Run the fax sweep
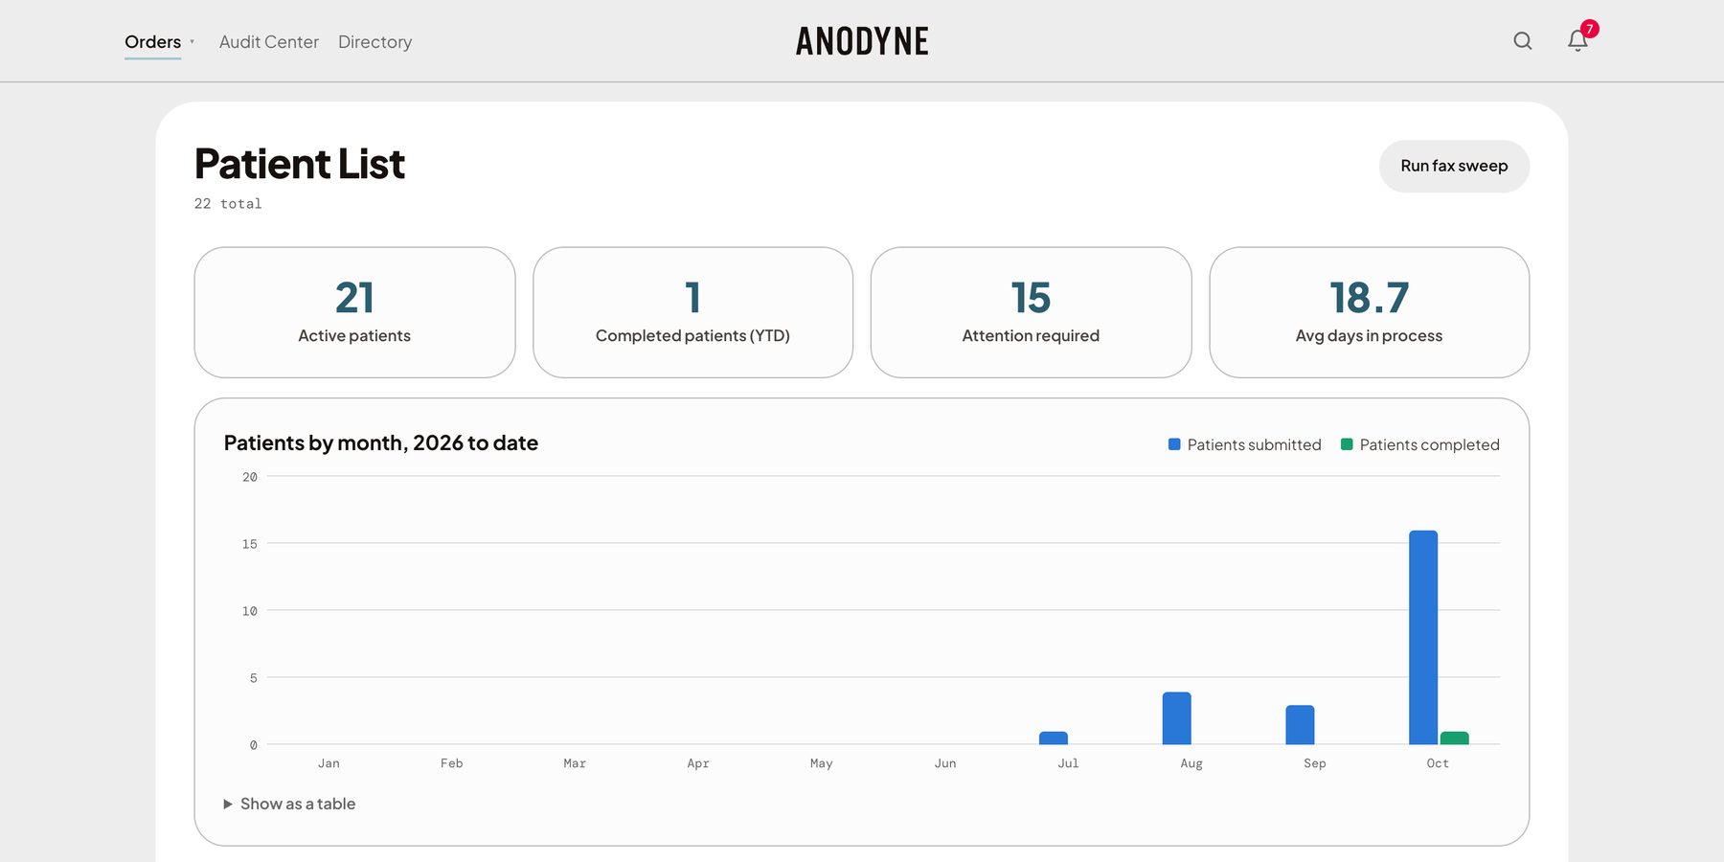Image resolution: width=1724 pixels, height=862 pixels. pyautogui.click(x=1454, y=167)
